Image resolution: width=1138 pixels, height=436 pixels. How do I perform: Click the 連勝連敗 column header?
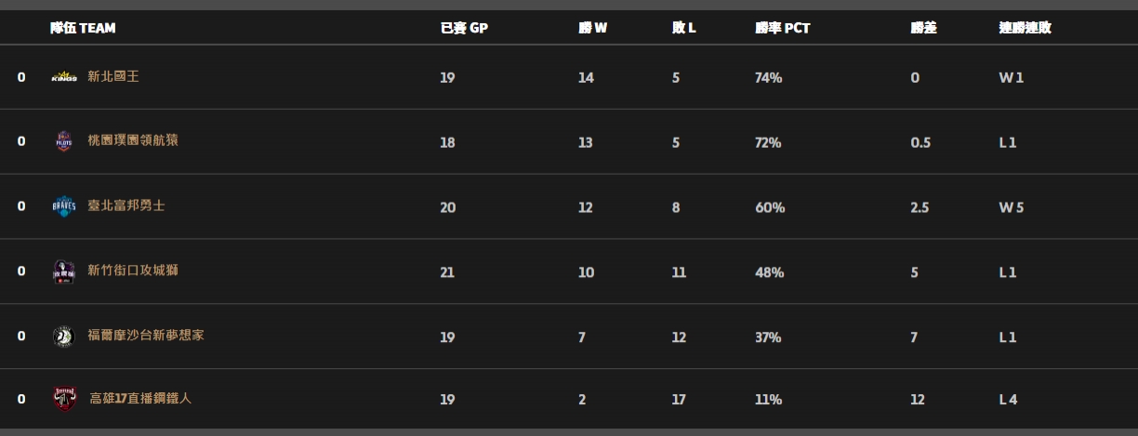1026,28
